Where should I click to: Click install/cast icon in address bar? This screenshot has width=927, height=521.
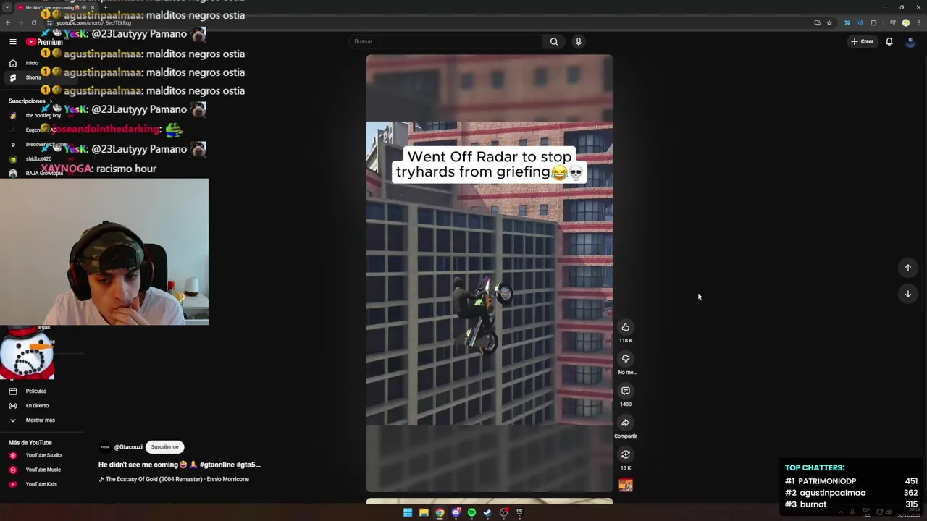818,23
